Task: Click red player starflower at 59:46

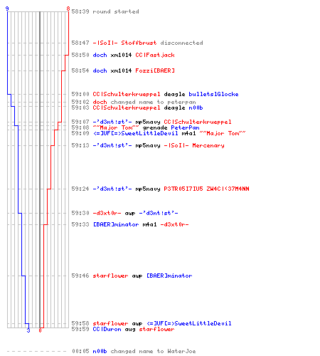Action: point(110,276)
